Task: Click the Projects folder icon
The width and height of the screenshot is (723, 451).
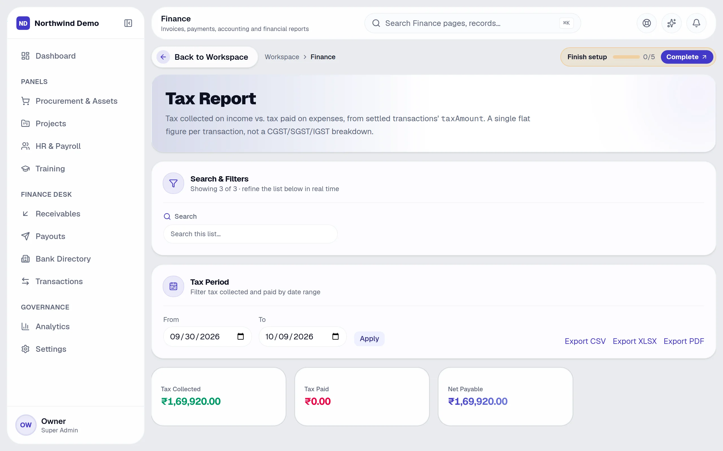Action: [25, 123]
